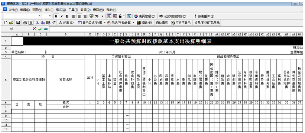Screen dimensions: 305x133
Task: Open the 窗口(W) menu
Action: click(98, 10)
